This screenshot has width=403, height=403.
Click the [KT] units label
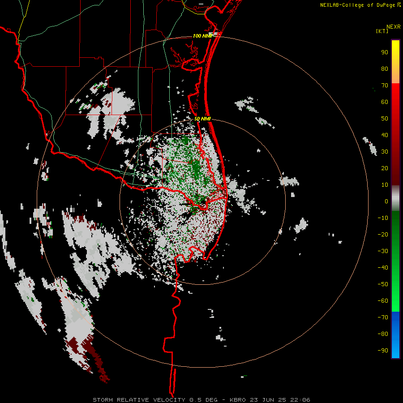[382, 31]
